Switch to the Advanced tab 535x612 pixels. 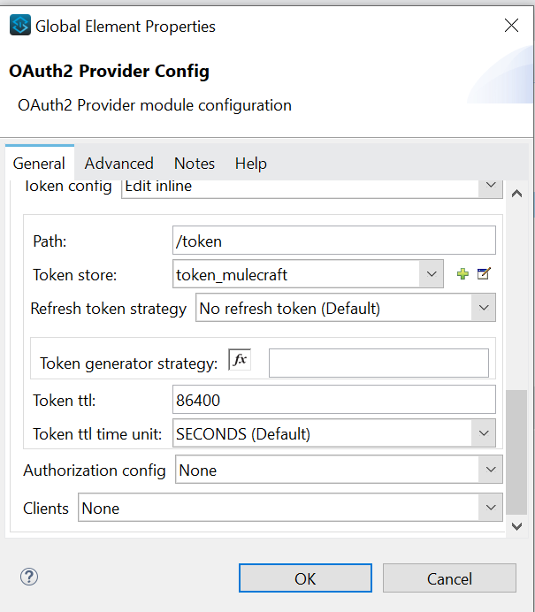point(119,164)
